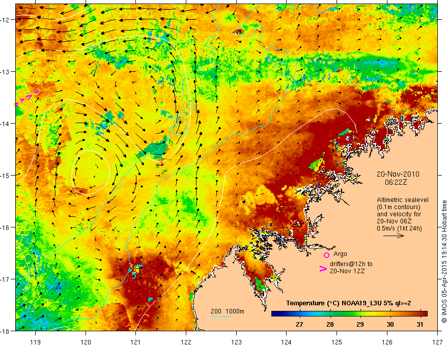
Task: Click the 'Temperature (°C) NOAA19_L3U 5% ql>=2' title
Action: click(x=349, y=303)
